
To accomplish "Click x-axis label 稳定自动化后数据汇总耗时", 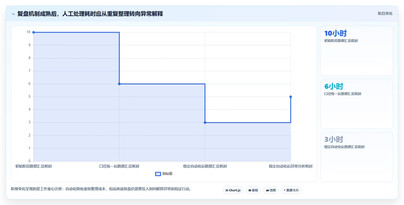I will pos(205,166).
